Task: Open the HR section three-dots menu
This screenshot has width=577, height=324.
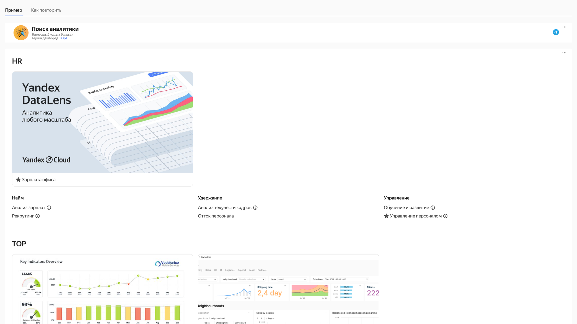Action: (x=564, y=53)
